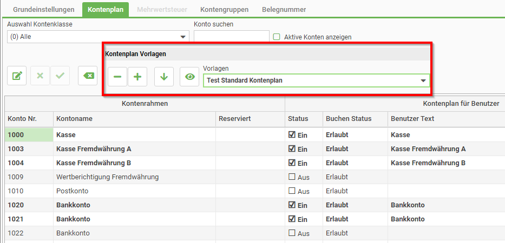This screenshot has width=505, height=243.
Task: Click Benutzer Text 'Kasse' cell
Action: click(447, 134)
